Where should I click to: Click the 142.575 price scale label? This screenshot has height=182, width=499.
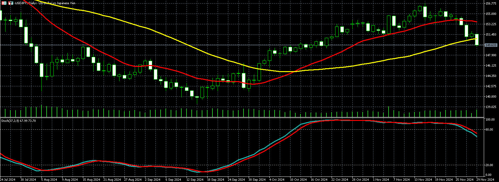pyautogui.click(x=491, y=86)
